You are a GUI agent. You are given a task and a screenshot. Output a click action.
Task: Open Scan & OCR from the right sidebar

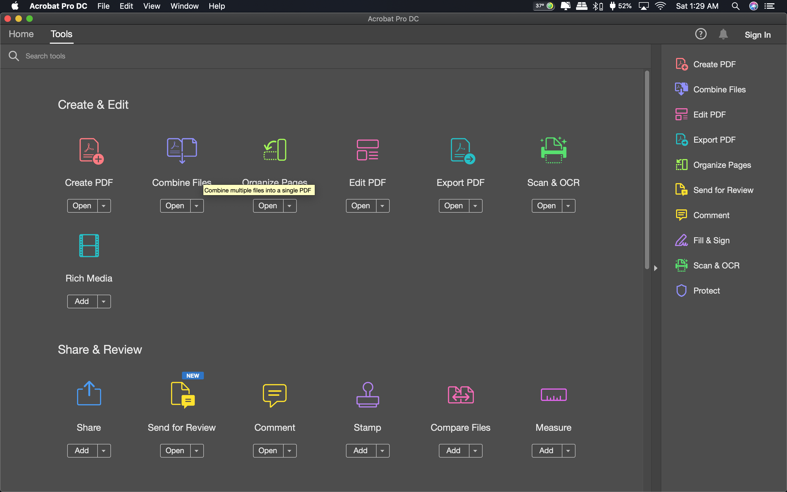tap(707, 265)
